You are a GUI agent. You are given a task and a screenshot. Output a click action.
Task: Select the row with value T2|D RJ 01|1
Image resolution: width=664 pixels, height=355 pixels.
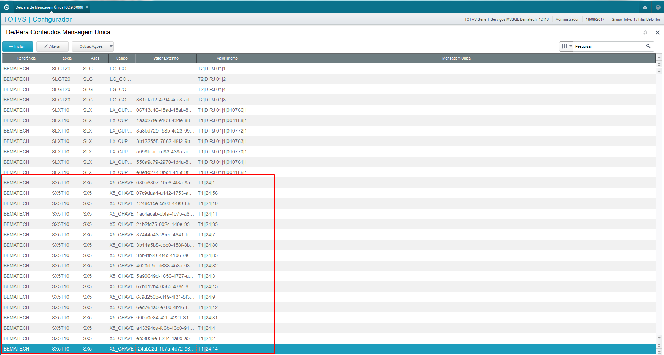click(329, 69)
